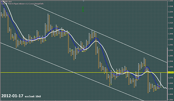Click the 1.3246 price scale label

pos(171,6)
